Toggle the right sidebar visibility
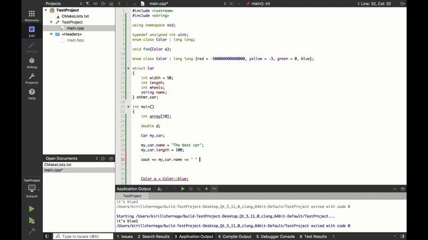This screenshot has height=240, width=428. [403, 237]
